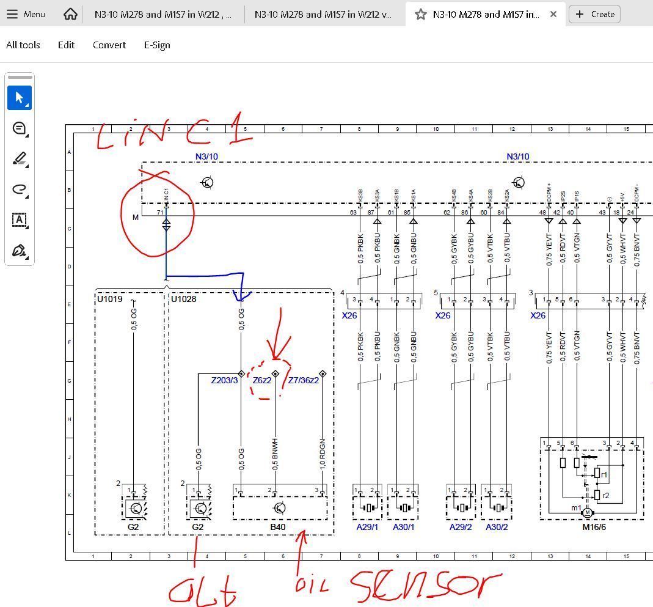
Task: Star the active document tab
Action: [420, 14]
